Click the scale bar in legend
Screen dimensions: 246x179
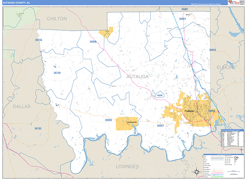(234, 172)
